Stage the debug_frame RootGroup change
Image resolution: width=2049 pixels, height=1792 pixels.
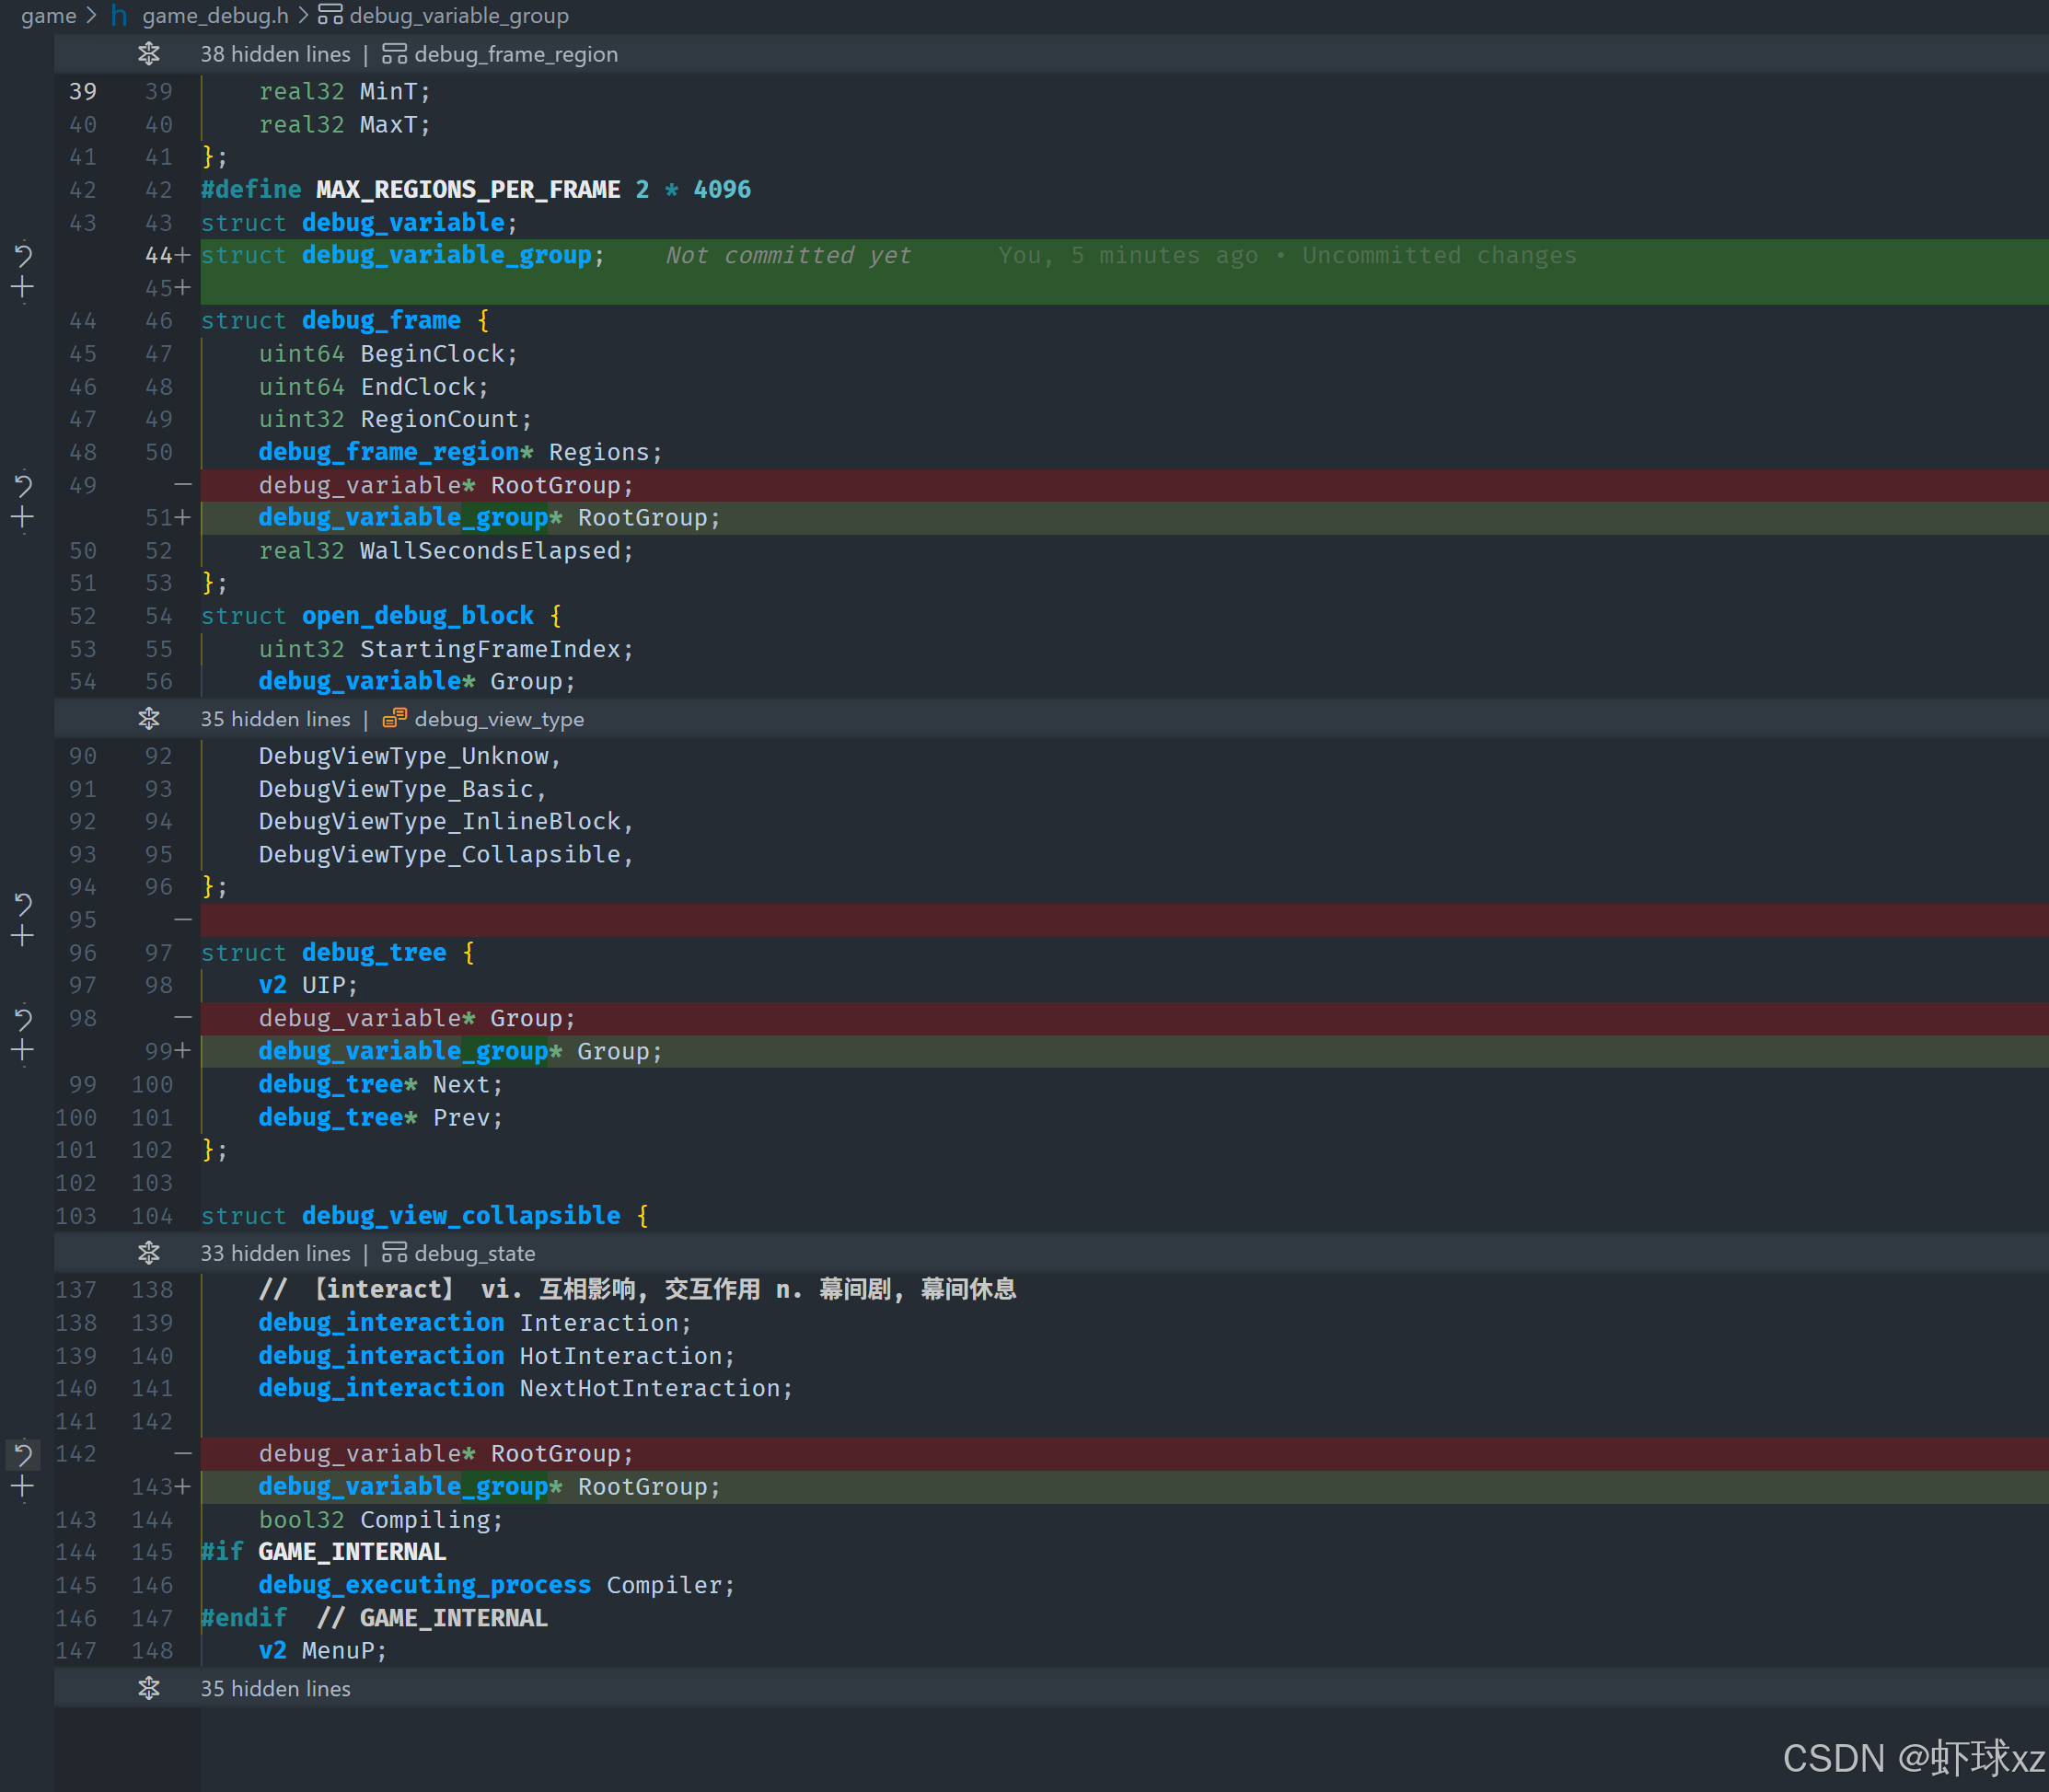[22, 518]
